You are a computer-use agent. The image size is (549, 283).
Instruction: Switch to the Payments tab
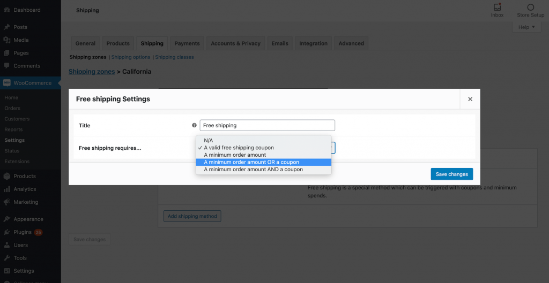(x=187, y=43)
